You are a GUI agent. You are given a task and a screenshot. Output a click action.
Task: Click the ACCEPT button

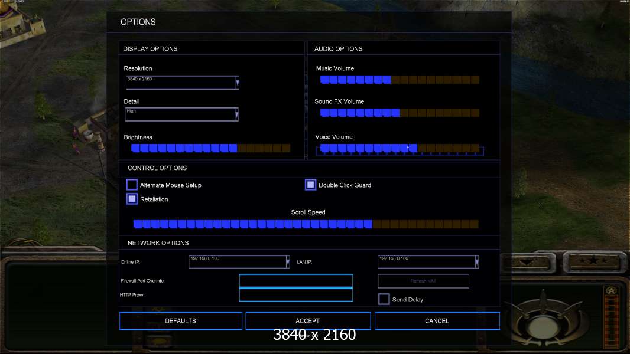pyautogui.click(x=308, y=321)
